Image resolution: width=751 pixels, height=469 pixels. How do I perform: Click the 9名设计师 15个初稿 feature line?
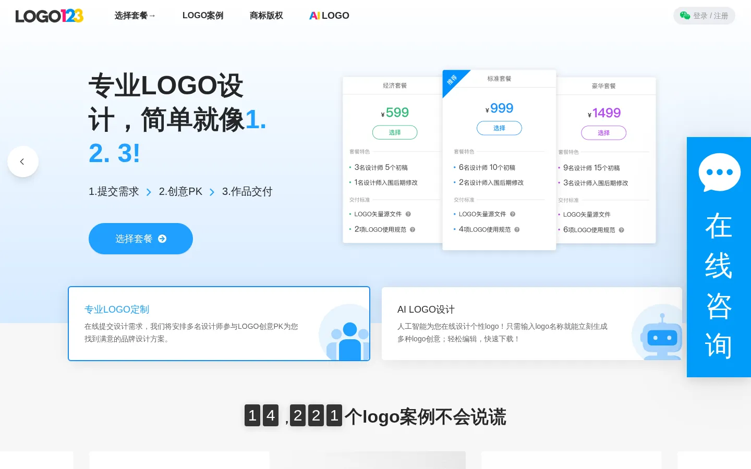591,168
